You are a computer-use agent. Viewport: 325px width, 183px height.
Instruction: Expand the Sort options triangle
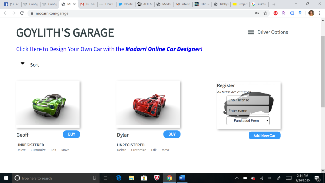pyautogui.click(x=23, y=64)
